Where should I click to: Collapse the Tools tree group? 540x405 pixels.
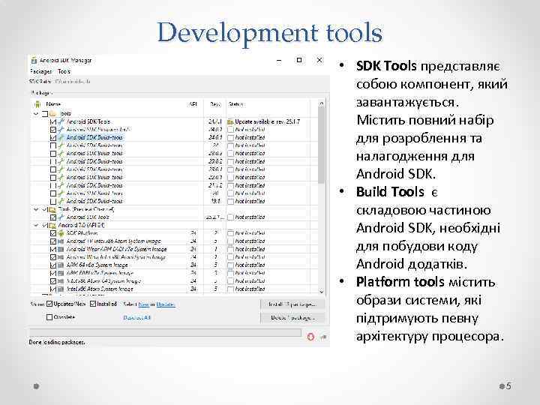pyautogui.click(x=36, y=114)
